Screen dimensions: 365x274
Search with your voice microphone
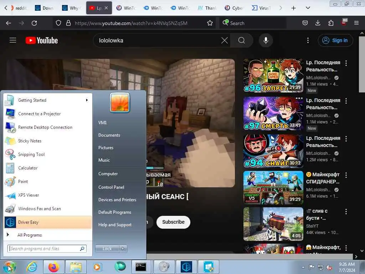pyautogui.click(x=266, y=40)
